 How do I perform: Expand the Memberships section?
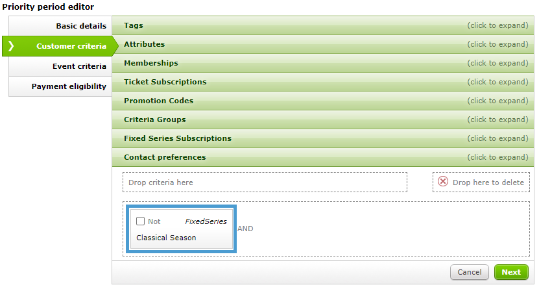coord(323,63)
